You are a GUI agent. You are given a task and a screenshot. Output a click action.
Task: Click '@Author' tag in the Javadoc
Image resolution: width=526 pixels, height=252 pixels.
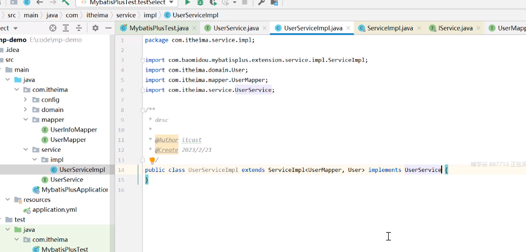[167, 140]
